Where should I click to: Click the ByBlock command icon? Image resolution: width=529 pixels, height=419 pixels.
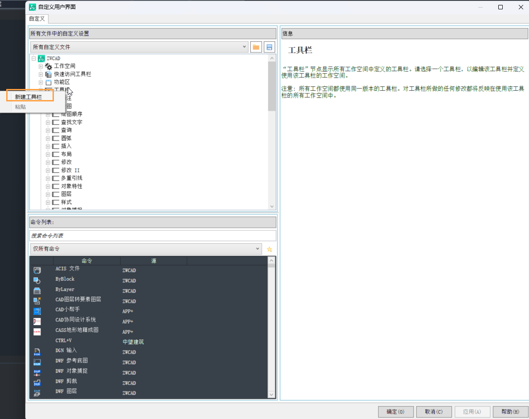coord(37,281)
